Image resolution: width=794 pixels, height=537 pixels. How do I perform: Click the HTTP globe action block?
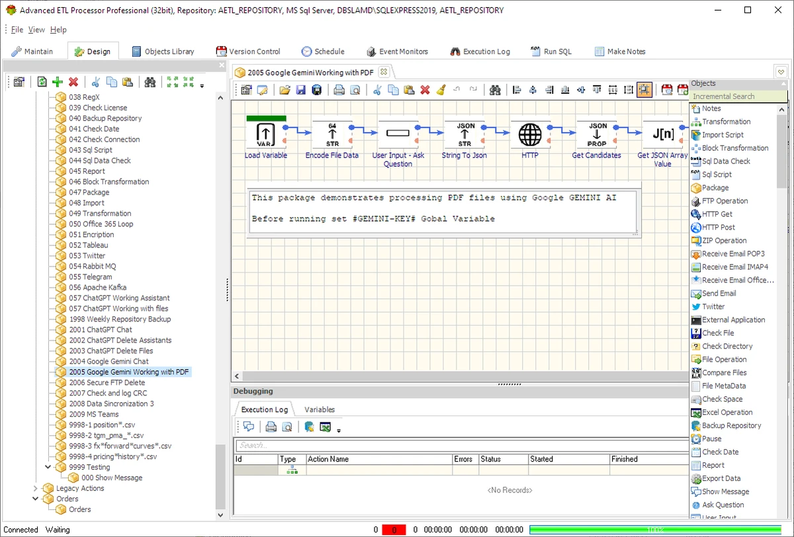click(x=530, y=134)
